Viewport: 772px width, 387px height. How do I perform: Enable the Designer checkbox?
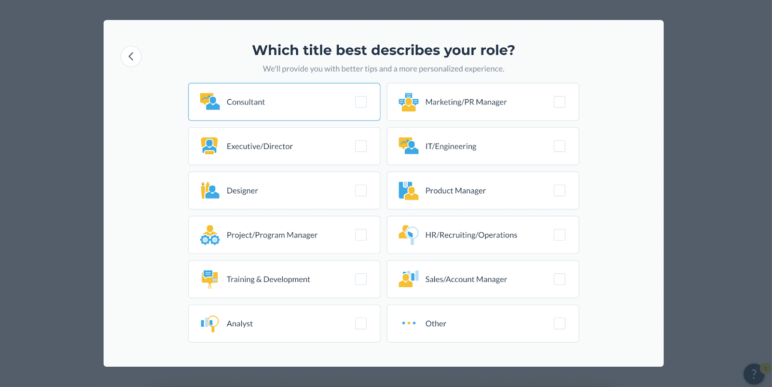click(x=361, y=190)
